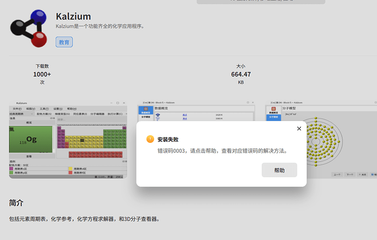The width and height of the screenshot is (377, 240).
Task: Click the 安装失败 dialog title
Action: [x=168, y=140]
